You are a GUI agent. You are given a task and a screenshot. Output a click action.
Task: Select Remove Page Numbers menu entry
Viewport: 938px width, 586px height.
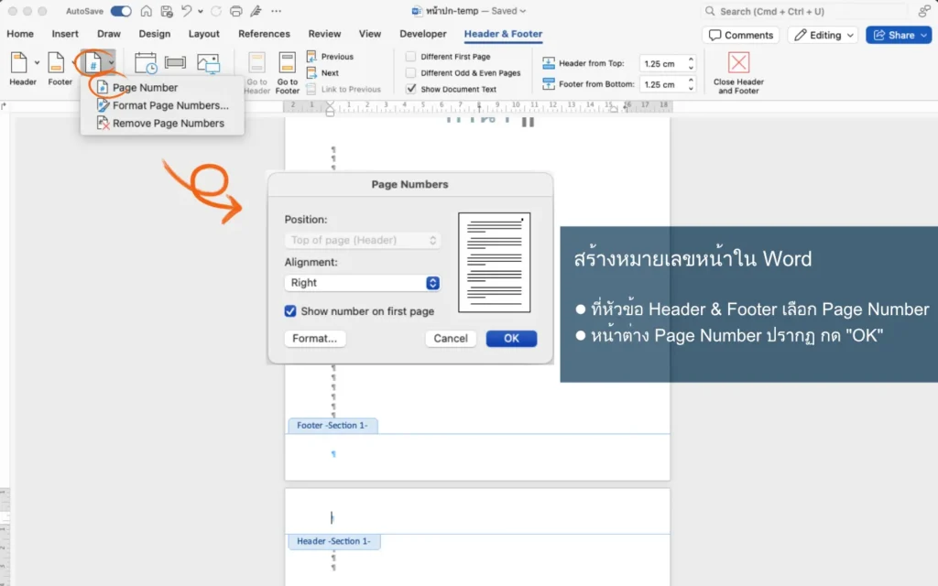(x=161, y=124)
